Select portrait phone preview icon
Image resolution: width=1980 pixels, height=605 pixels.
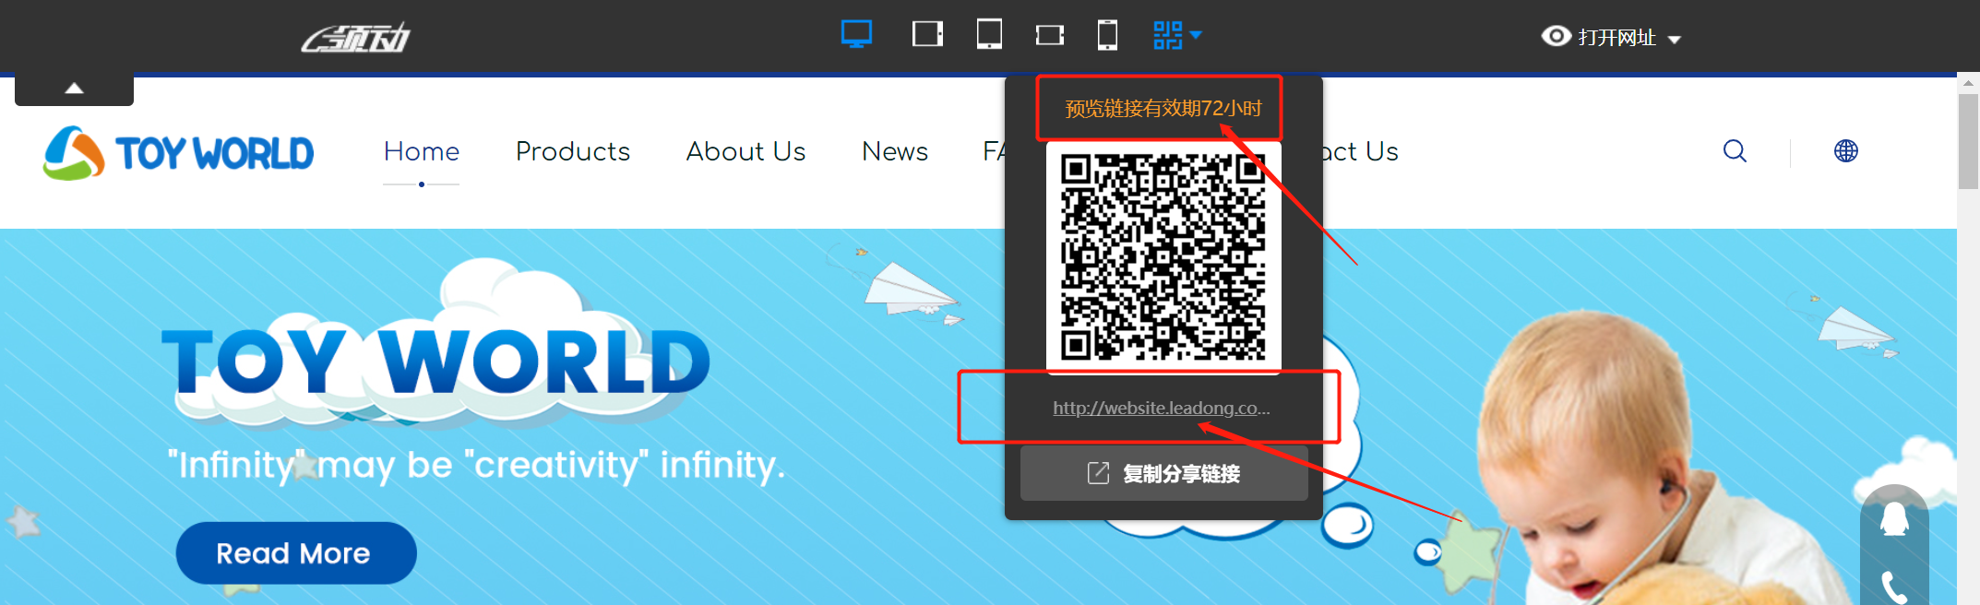pos(1107,35)
